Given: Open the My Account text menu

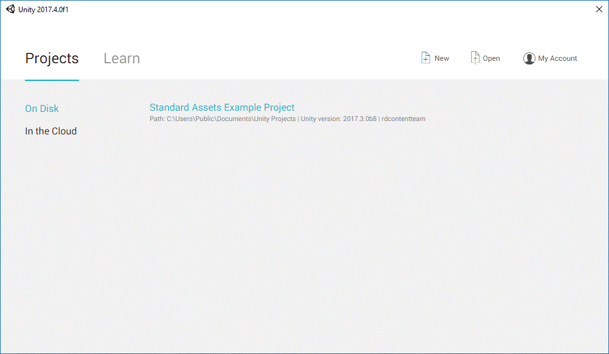Looking at the screenshot, I should (557, 58).
